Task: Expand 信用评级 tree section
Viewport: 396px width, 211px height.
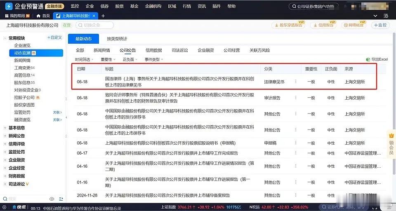Action: coord(5,144)
